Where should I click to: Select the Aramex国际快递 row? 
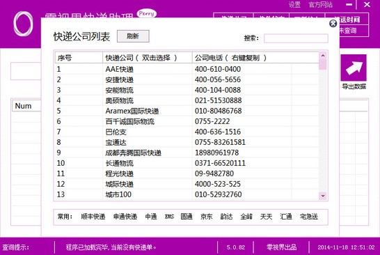[187, 111]
